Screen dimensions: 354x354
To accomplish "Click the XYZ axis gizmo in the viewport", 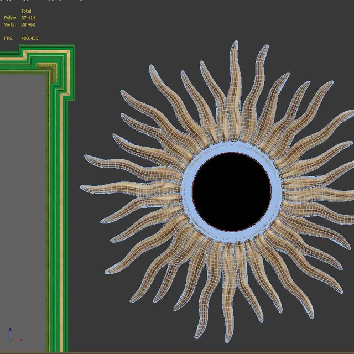I will point(15,336).
